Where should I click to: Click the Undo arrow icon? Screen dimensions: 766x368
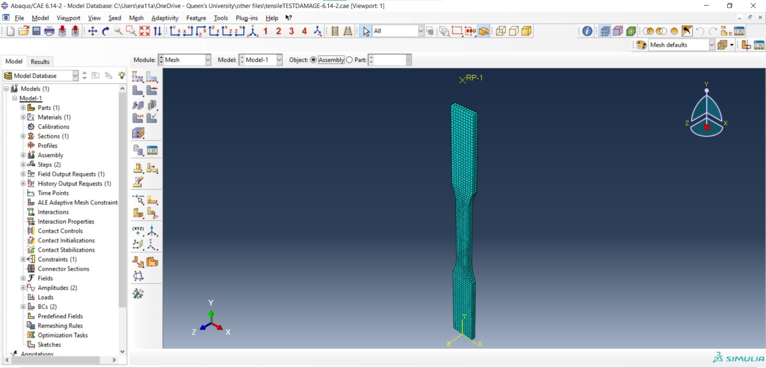click(699, 31)
